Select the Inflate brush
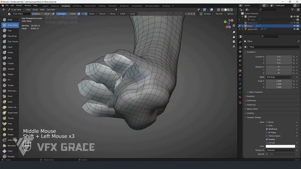The height and width of the screenshot is (169, 301). point(10,53)
